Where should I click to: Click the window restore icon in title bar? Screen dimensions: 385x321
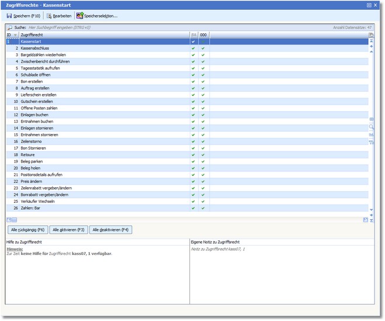[x=369, y=5]
